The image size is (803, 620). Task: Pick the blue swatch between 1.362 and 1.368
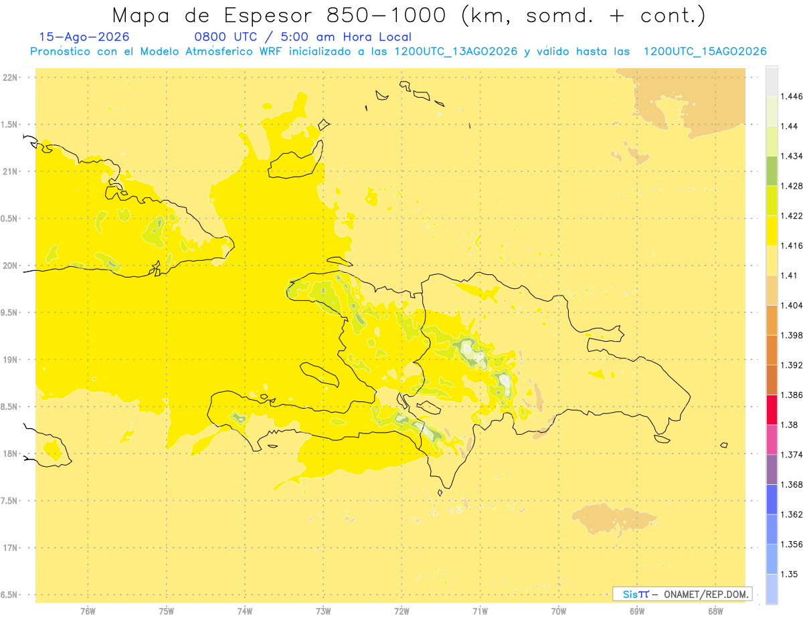point(772,499)
